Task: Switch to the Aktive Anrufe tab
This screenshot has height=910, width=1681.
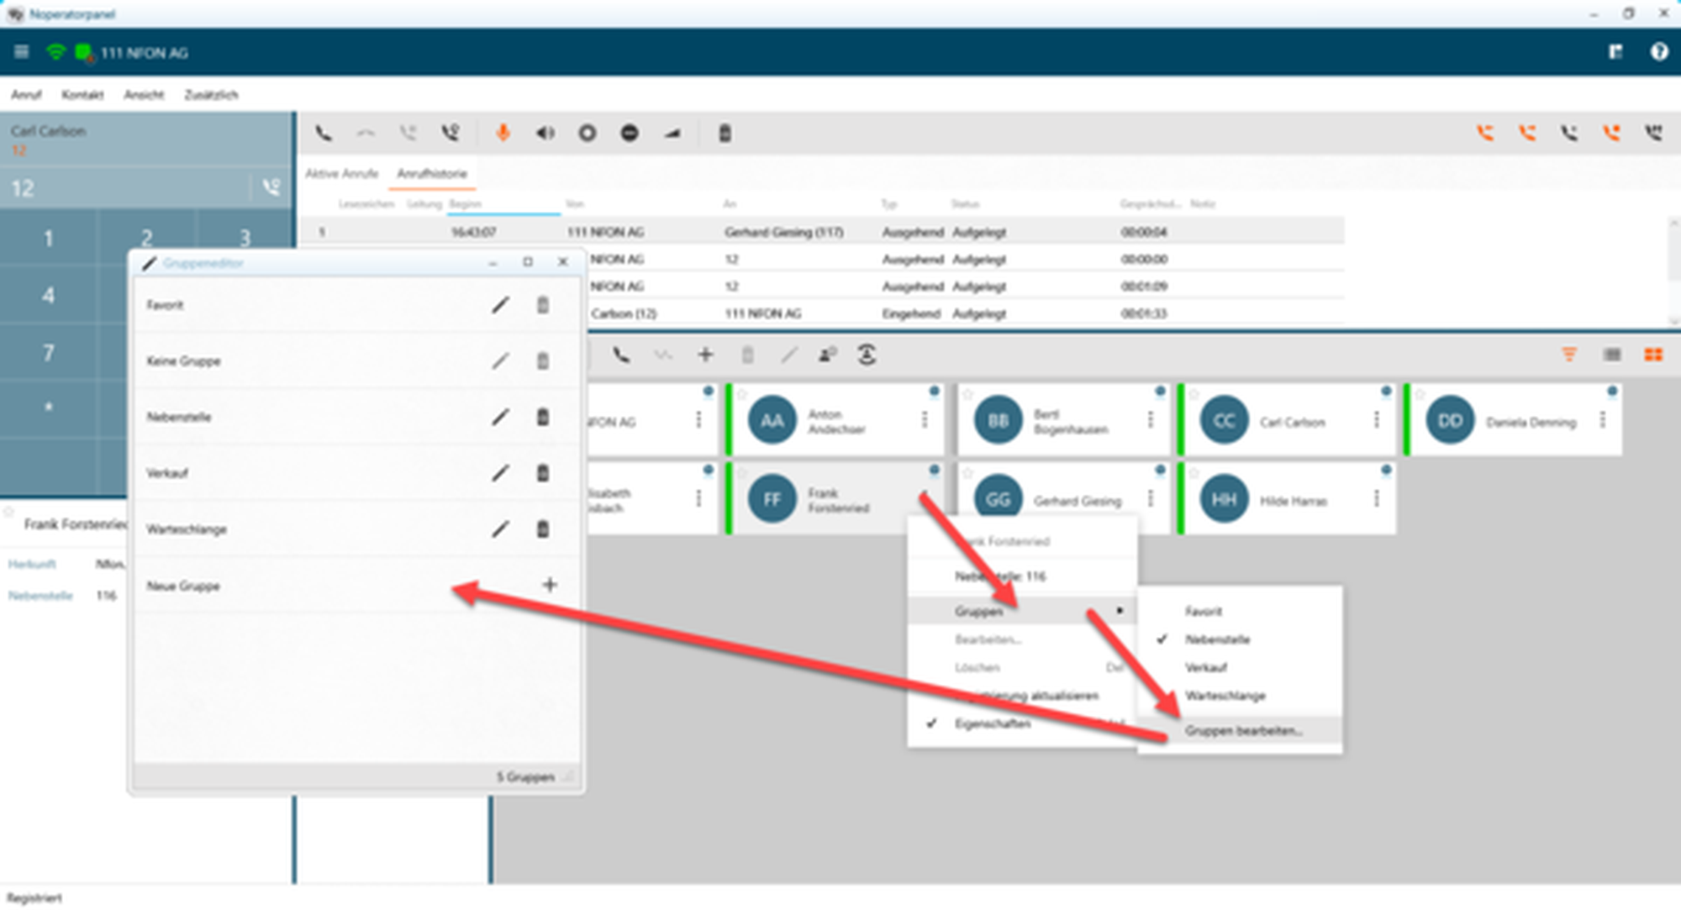Action: (x=341, y=174)
